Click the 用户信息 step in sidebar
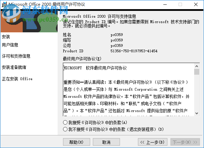Screen dimensions: 204x148 coord(10,45)
